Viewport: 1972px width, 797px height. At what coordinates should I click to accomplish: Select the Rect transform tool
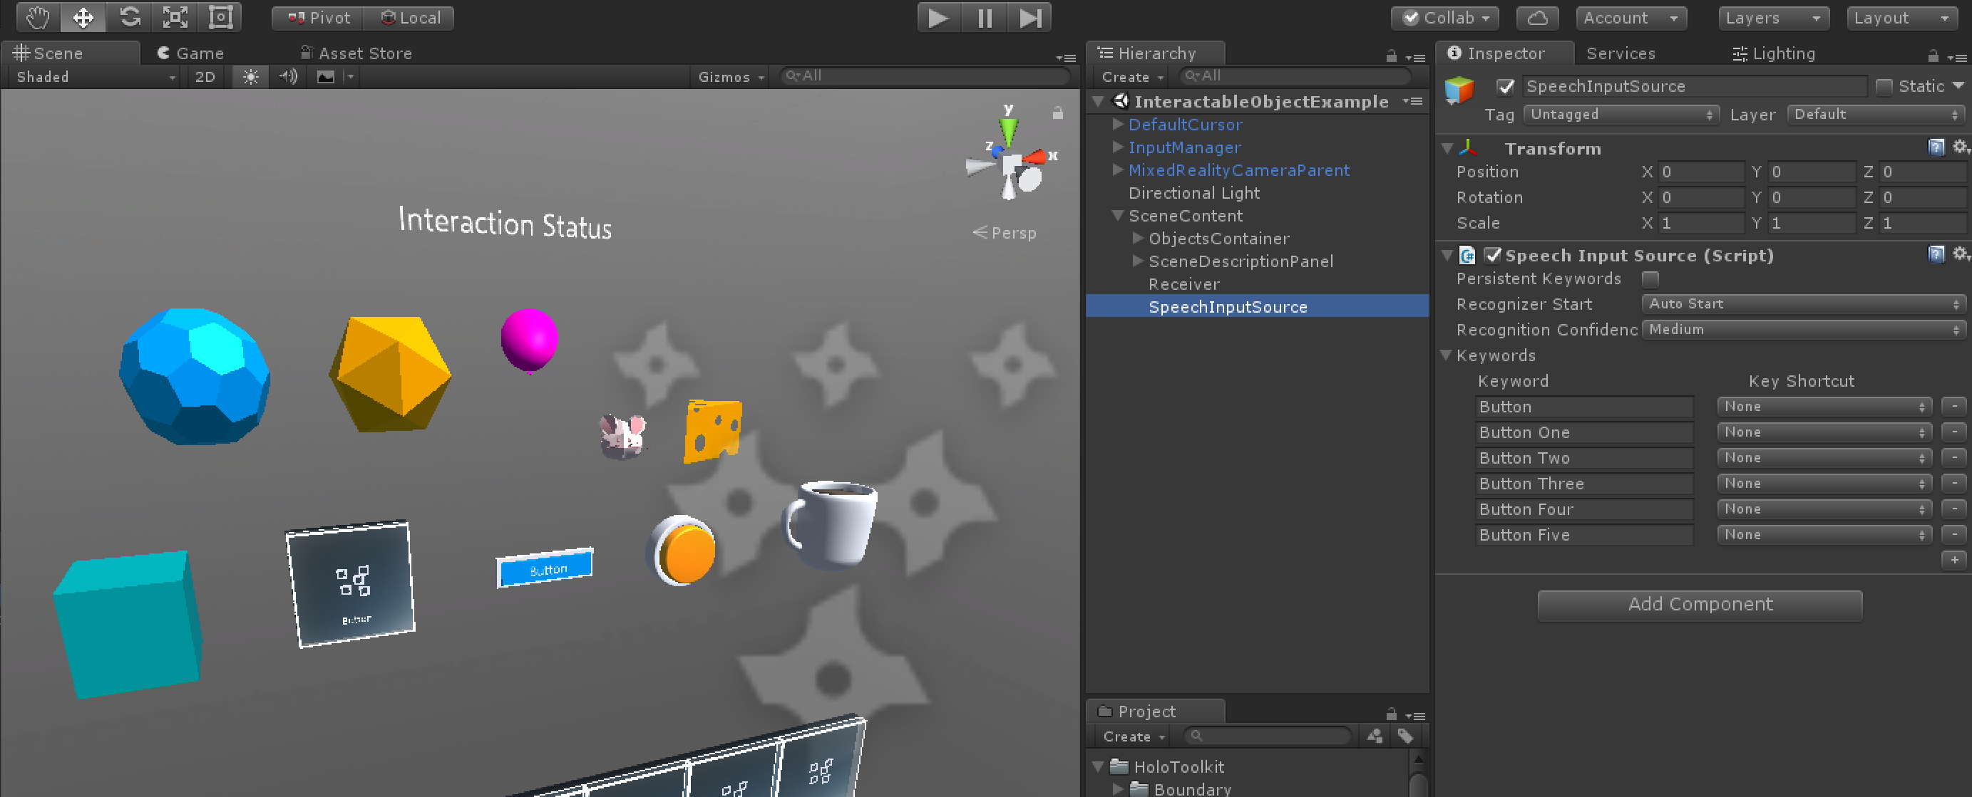[x=220, y=18]
